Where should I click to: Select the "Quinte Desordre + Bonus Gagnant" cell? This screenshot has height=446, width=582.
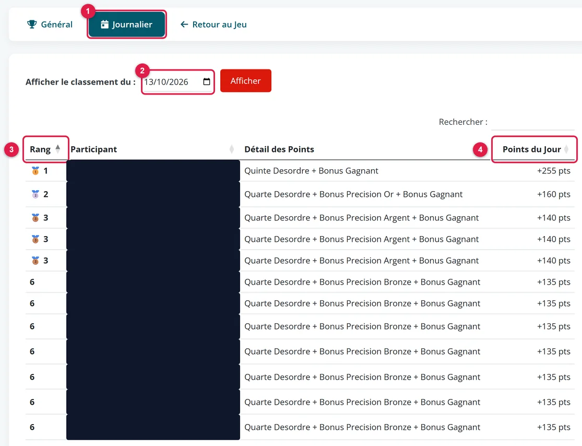tap(311, 171)
